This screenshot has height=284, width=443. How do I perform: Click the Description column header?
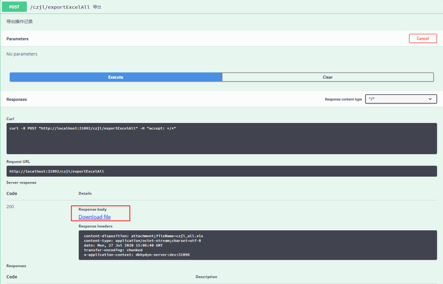coord(206,277)
